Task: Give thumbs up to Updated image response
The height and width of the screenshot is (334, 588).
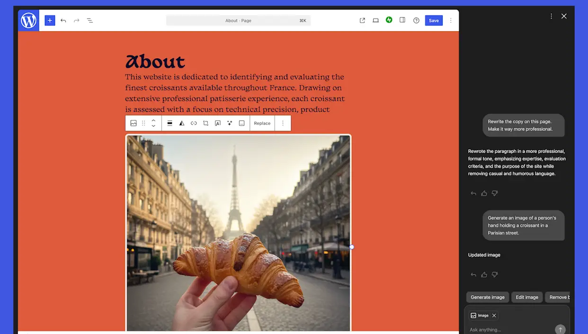Action: 484,275
